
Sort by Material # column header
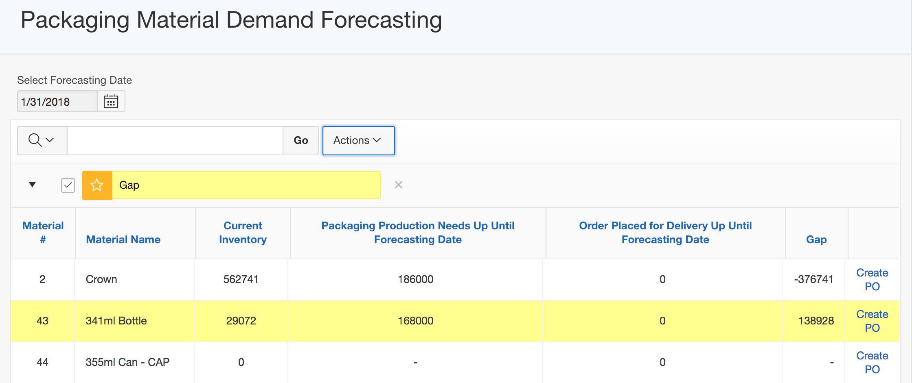(43, 233)
